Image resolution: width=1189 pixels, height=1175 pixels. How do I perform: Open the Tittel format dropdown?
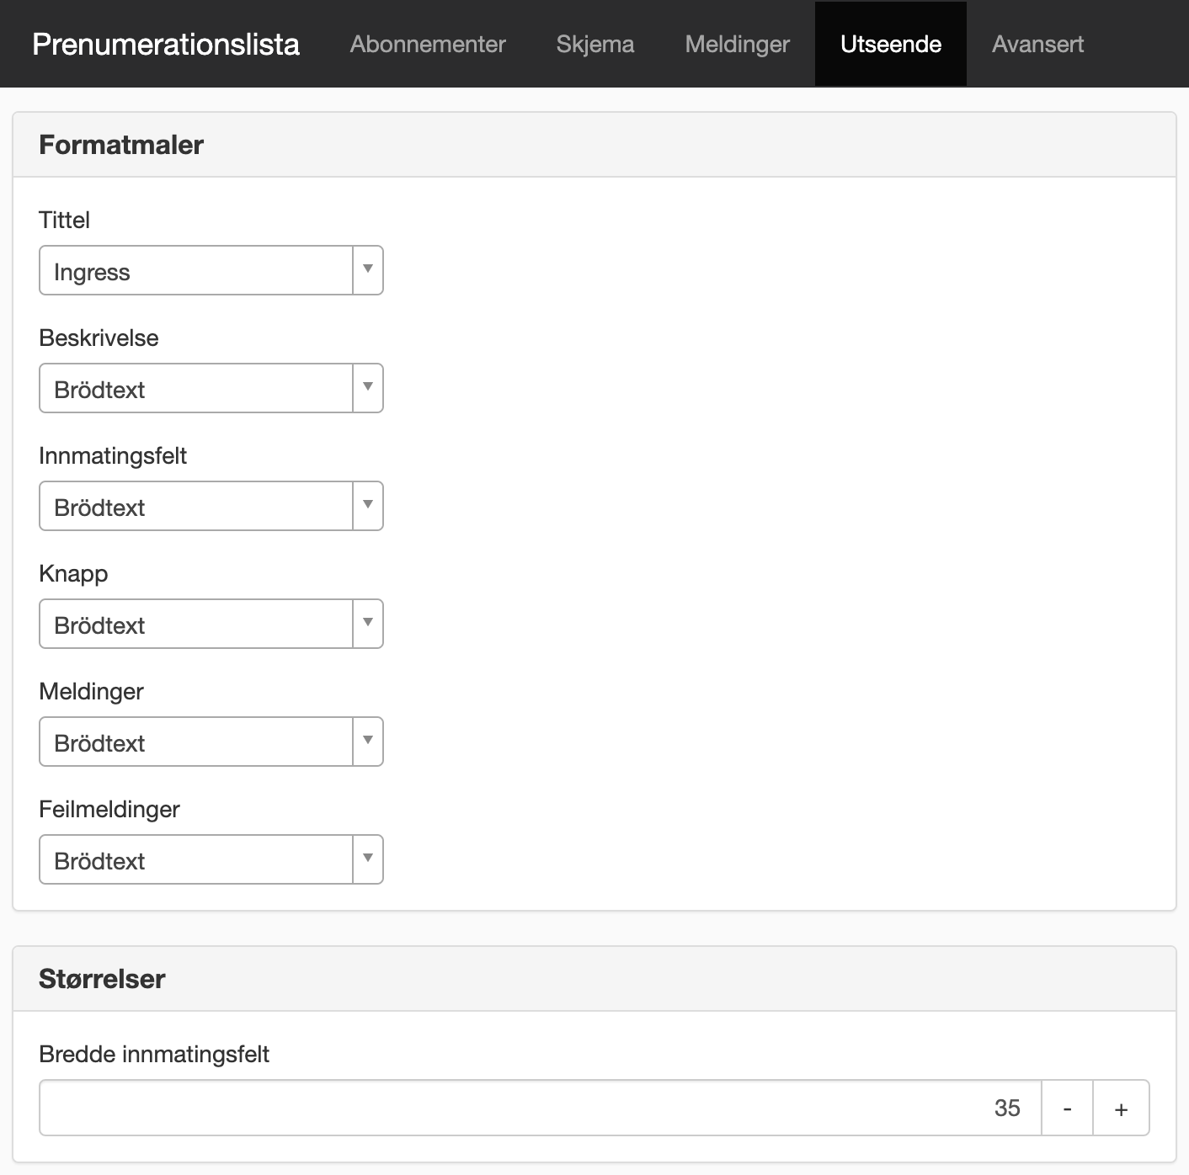point(211,270)
